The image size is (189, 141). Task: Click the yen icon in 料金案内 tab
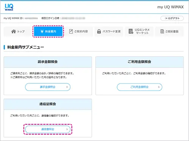42,31
